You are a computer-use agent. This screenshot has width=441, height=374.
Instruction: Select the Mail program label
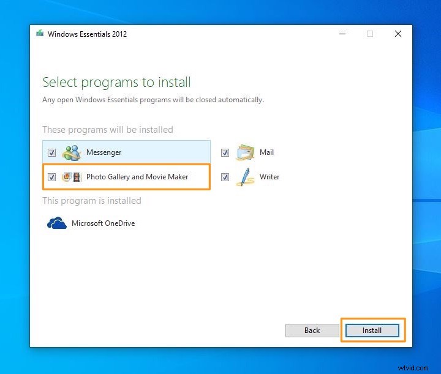click(x=266, y=152)
